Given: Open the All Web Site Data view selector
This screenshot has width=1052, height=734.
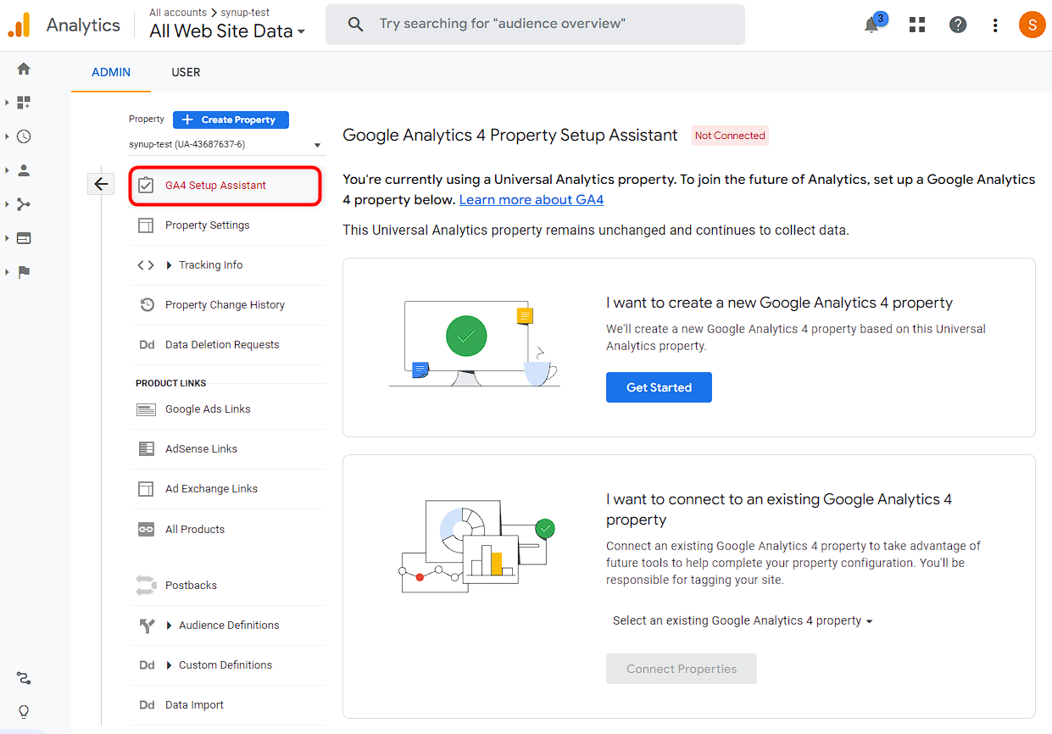Looking at the screenshot, I should pyautogui.click(x=227, y=31).
